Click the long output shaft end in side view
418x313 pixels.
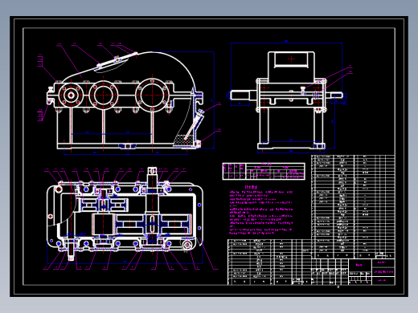tap(240, 96)
